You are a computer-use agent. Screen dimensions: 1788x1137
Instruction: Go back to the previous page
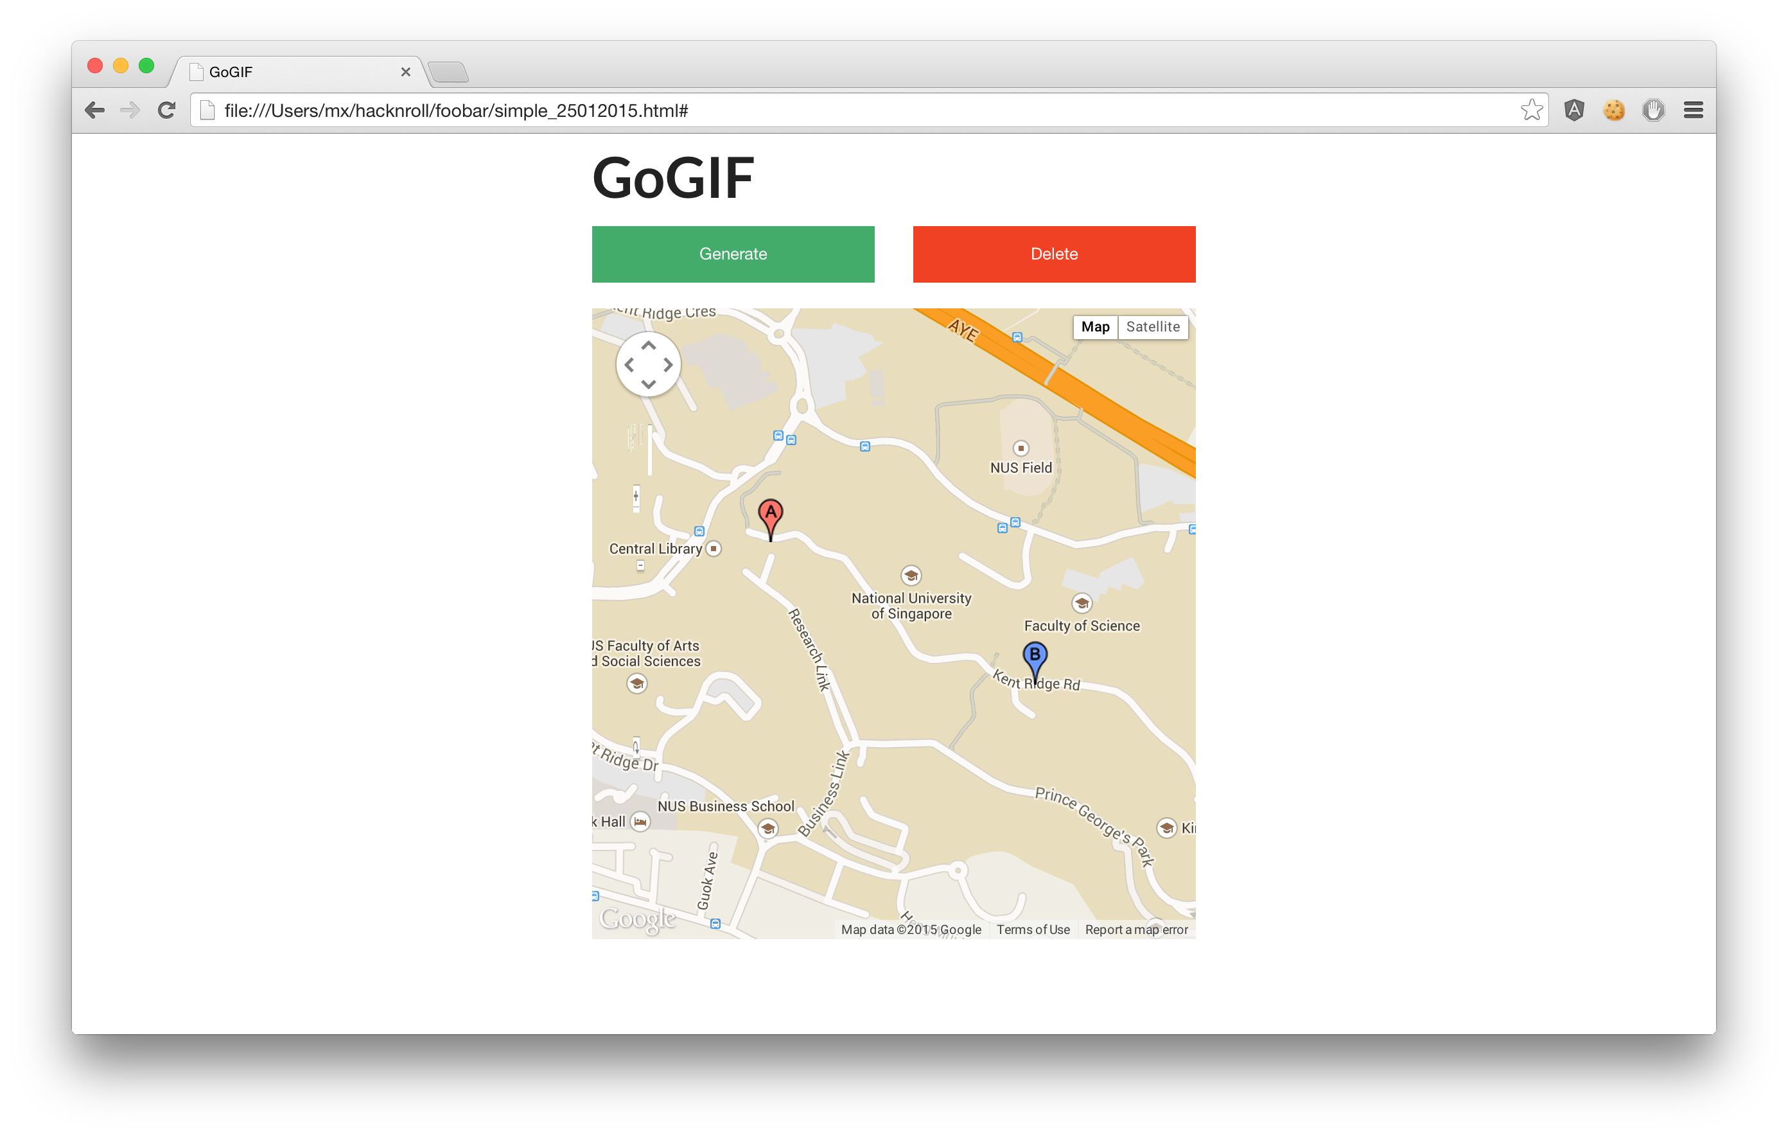tap(95, 110)
